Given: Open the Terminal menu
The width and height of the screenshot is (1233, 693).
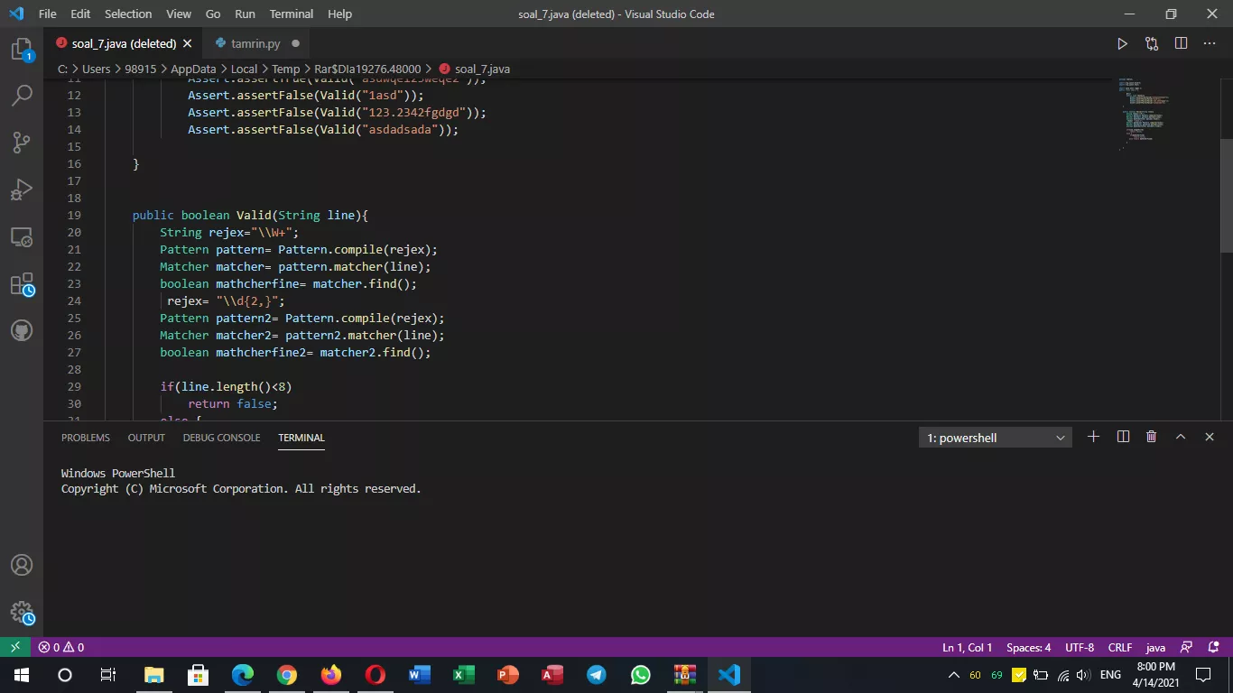Looking at the screenshot, I should pyautogui.click(x=292, y=14).
